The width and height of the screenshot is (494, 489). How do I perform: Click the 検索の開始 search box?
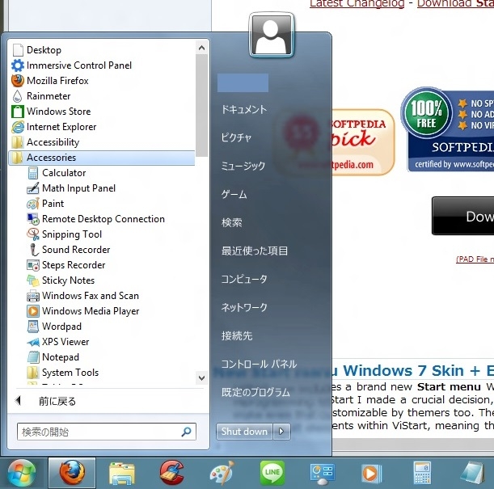tap(107, 432)
